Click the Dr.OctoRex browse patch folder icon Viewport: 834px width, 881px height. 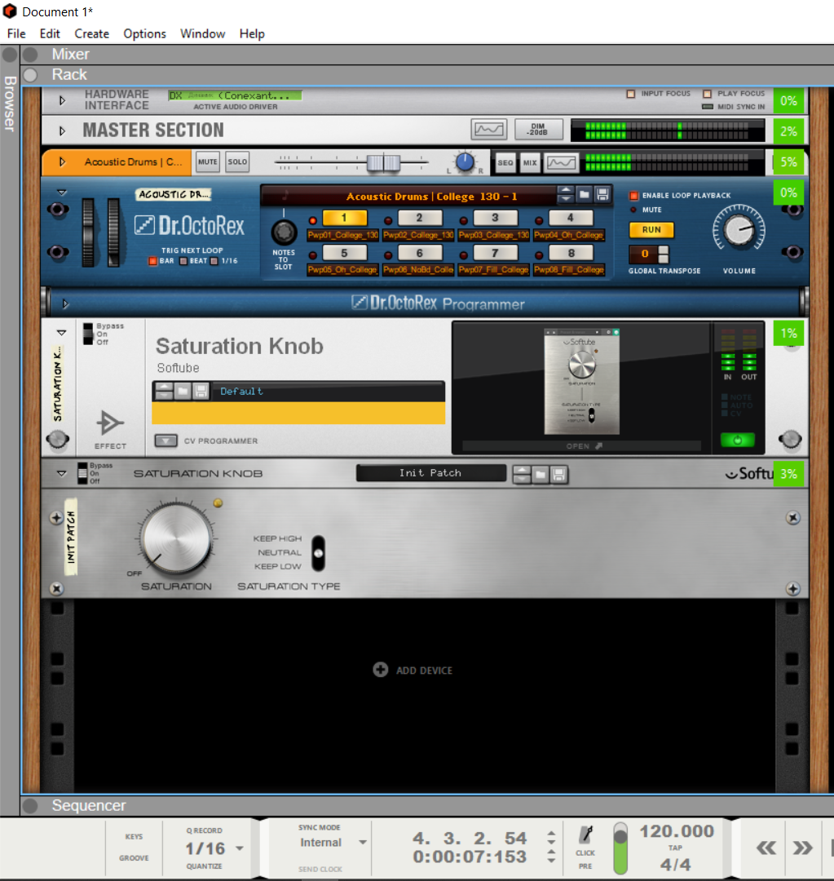[585, 194]
